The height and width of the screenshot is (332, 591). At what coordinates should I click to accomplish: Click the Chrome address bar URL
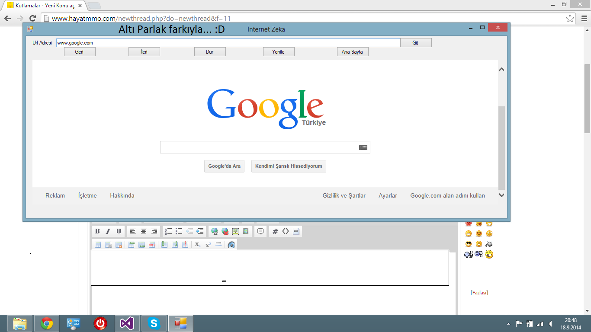point(141,18)
